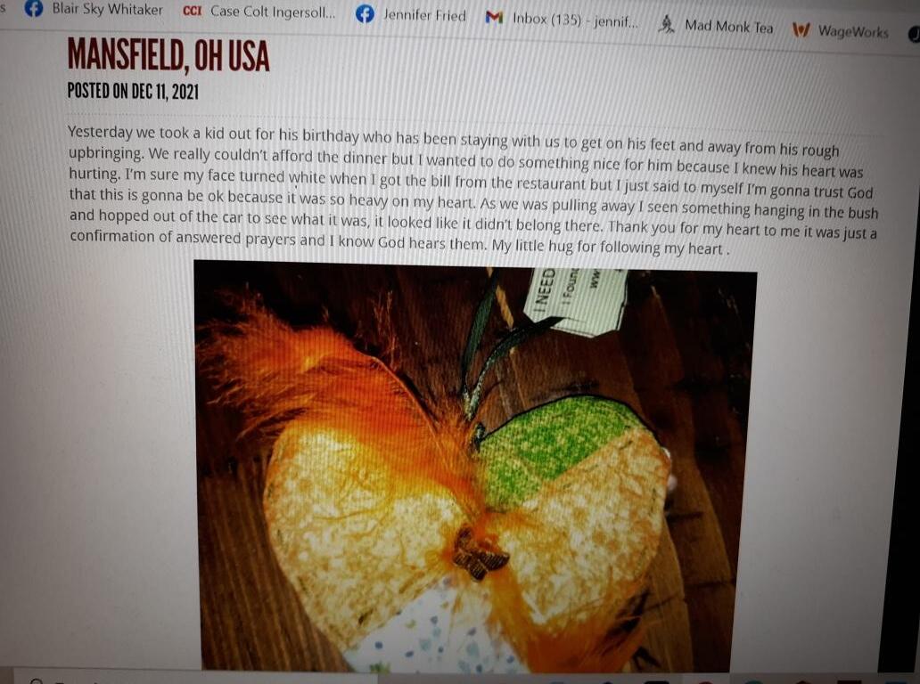Open the WageWorks bookmark label
The image size is (920, 684).
pos(853,31)
